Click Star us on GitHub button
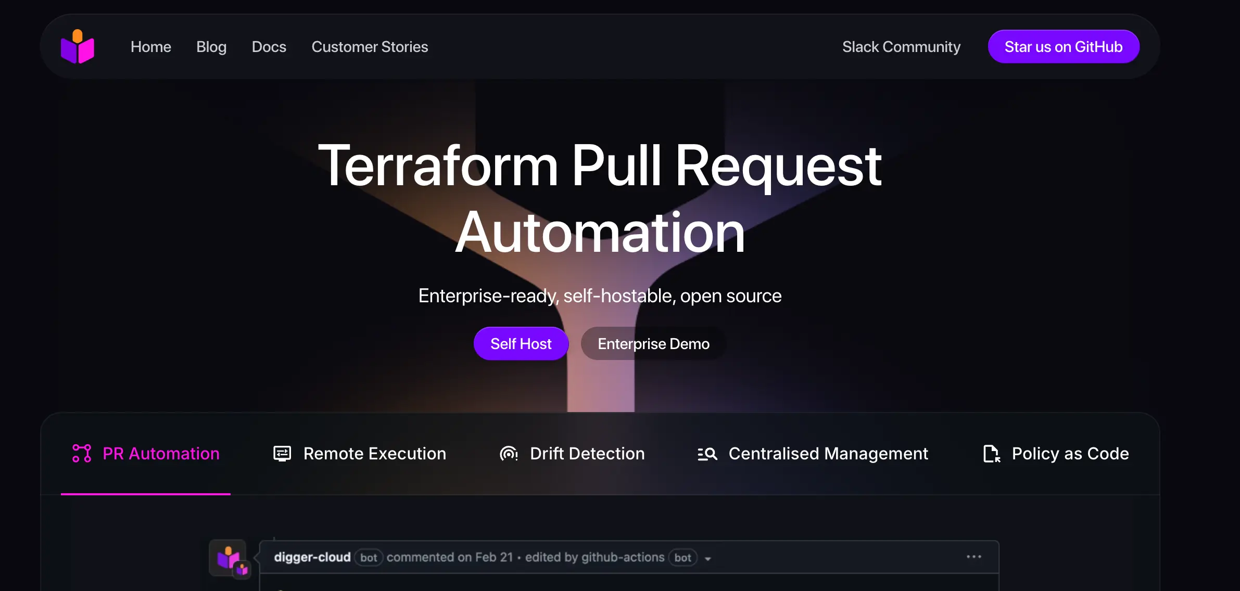Viewport: 1240px width, 591px height. pos(1063,47)
